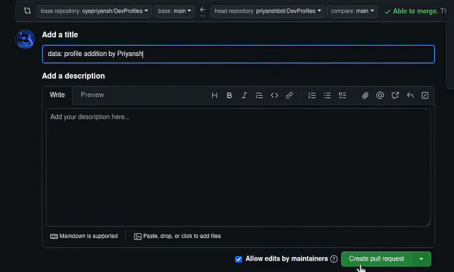The height and width of the screenshot is (272, 454).
Task: Insert a numbered list
Action: (x=312, y=95)
